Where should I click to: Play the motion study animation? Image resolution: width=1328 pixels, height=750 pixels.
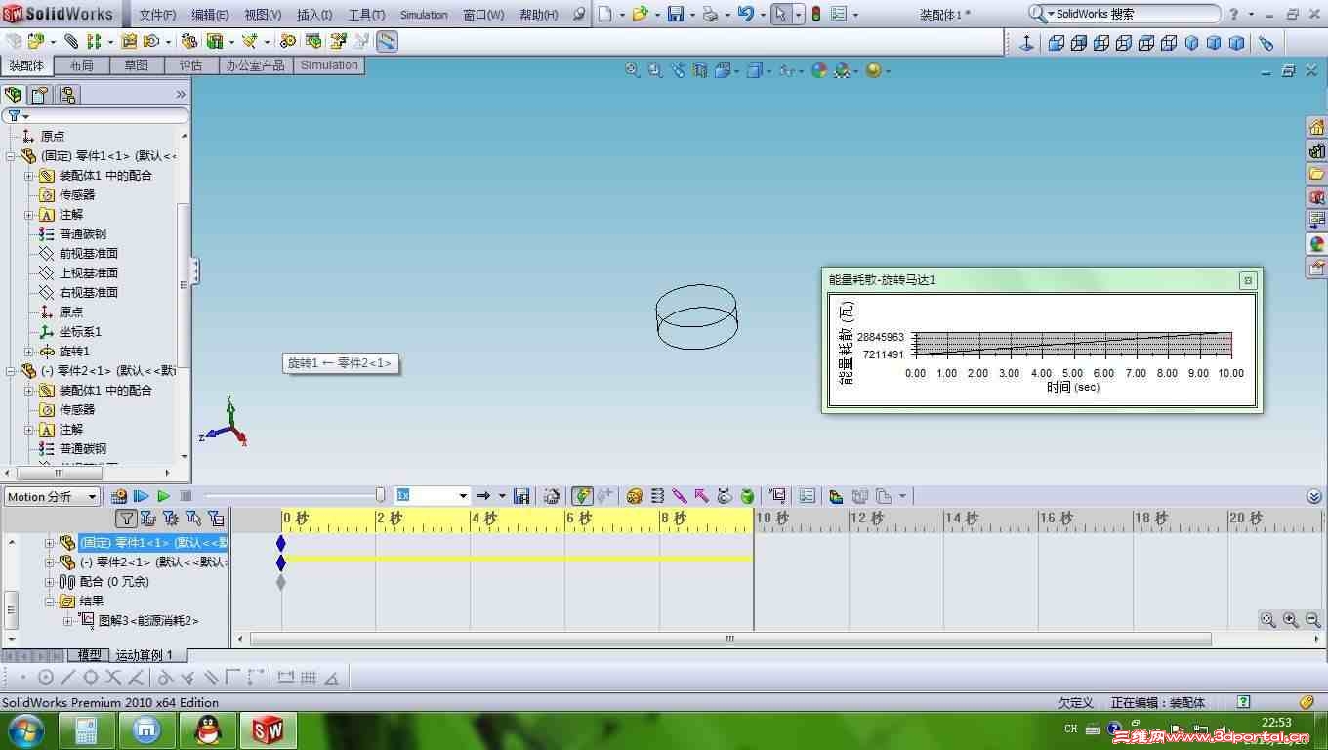[163, 496]
